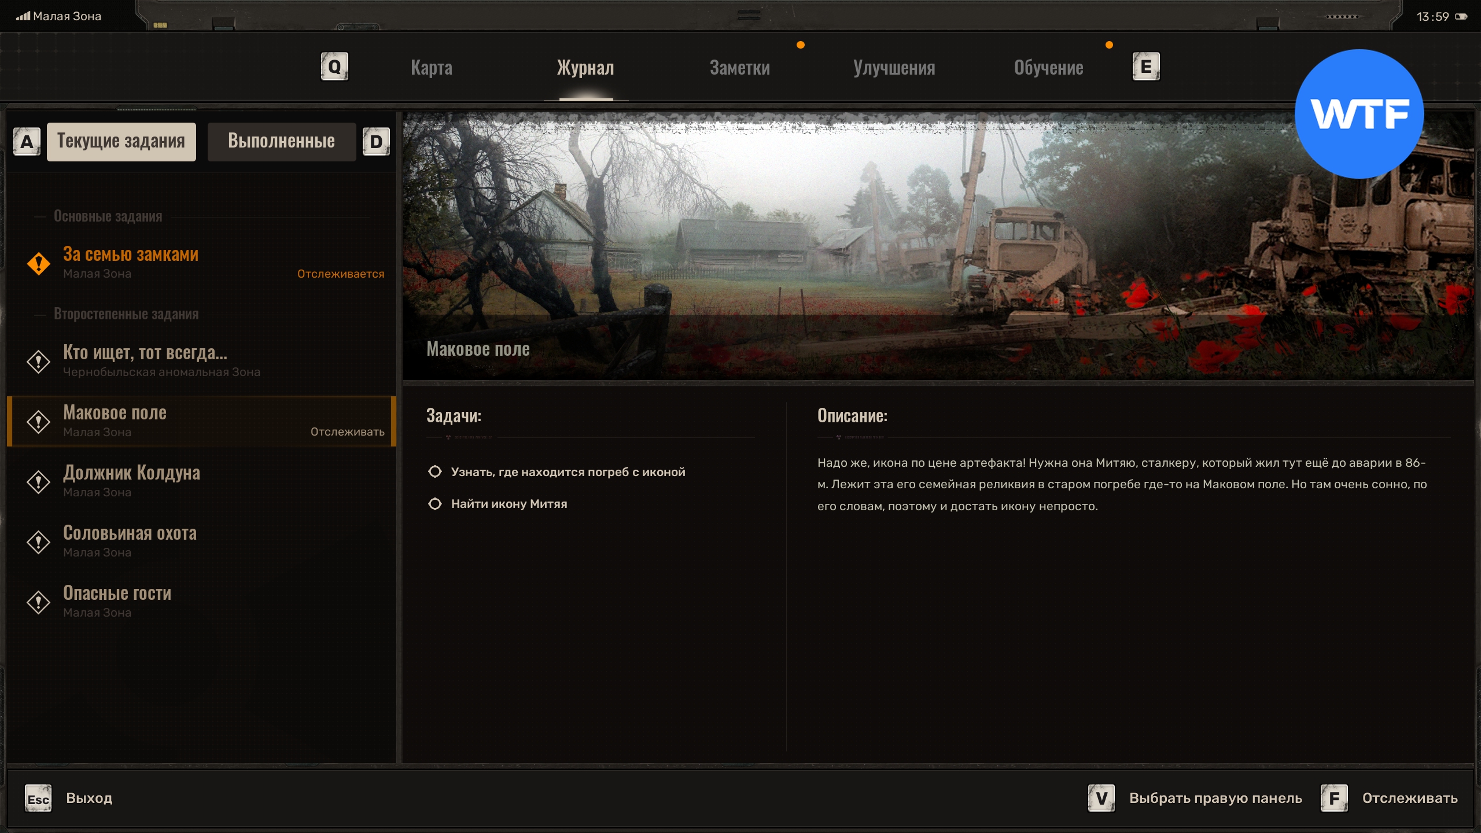This screenshot has height=833, width=1481.
Task: Show the Выполненные quests list
Action: [x=281, y=141]
